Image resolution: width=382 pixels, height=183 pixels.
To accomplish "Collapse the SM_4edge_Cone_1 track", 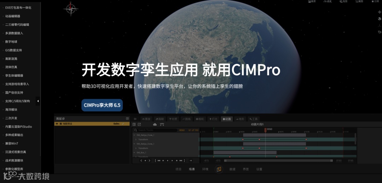I will point(134,144).
